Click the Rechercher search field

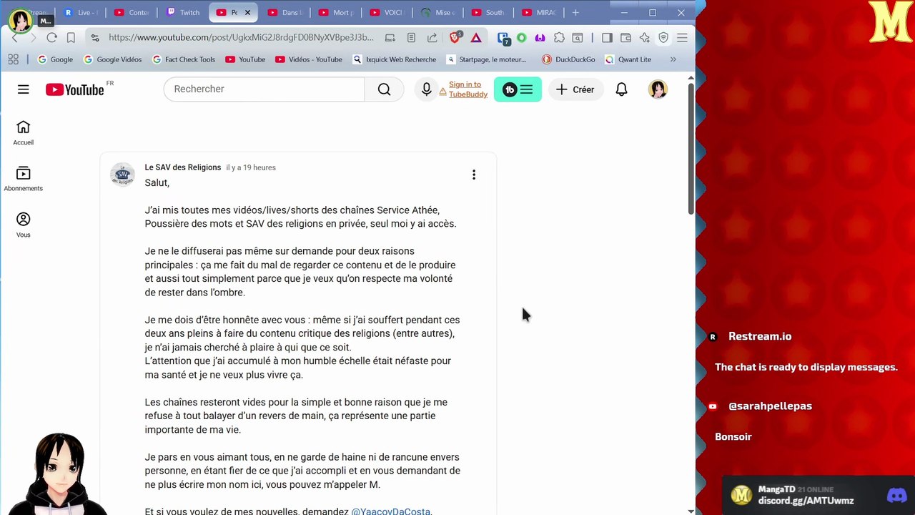pos(264,89)
